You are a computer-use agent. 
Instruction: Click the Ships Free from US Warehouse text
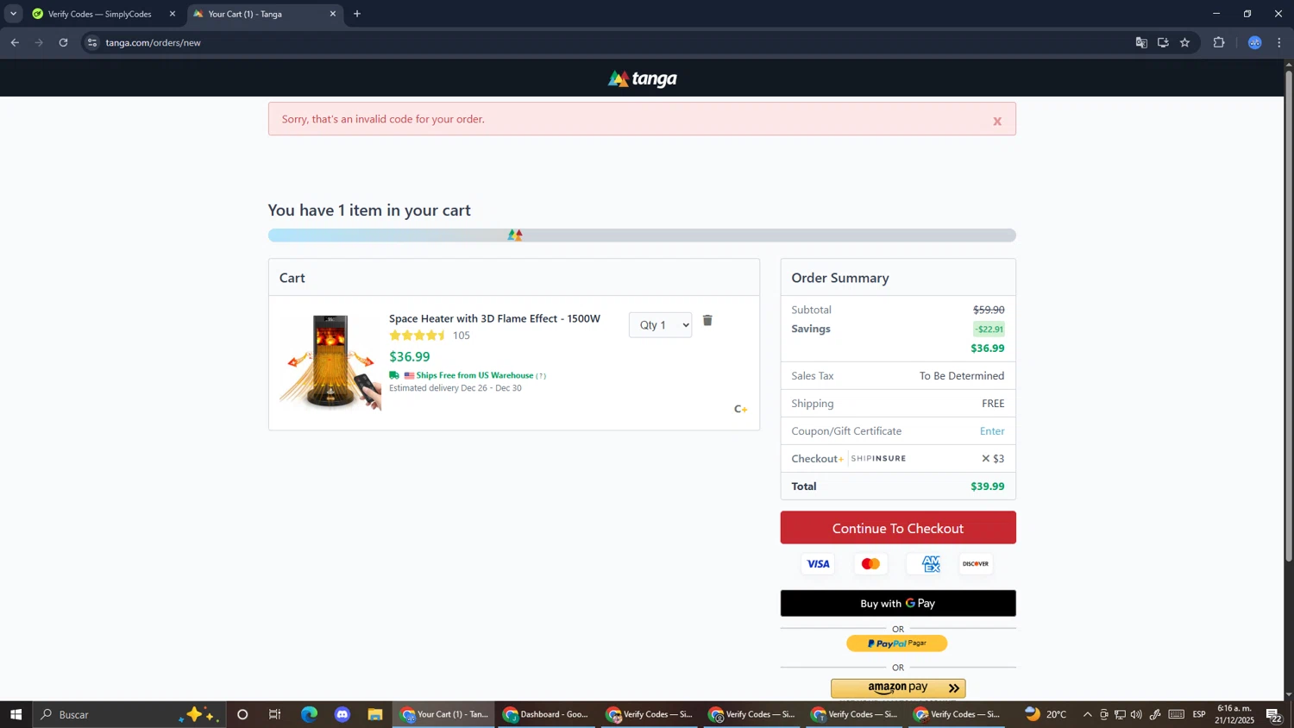tap(474, 376)
